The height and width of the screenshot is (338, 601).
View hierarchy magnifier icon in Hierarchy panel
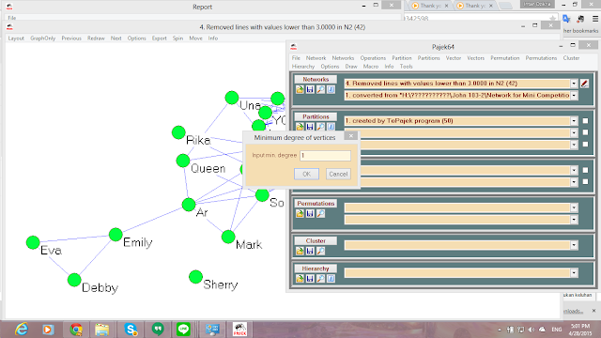[x=320, y=279]
